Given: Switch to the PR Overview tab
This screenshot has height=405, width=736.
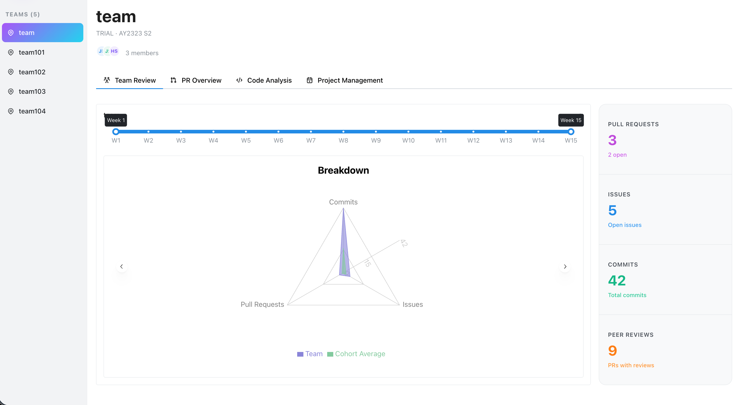Looking at the screenshot, I should tap(196, 80).
